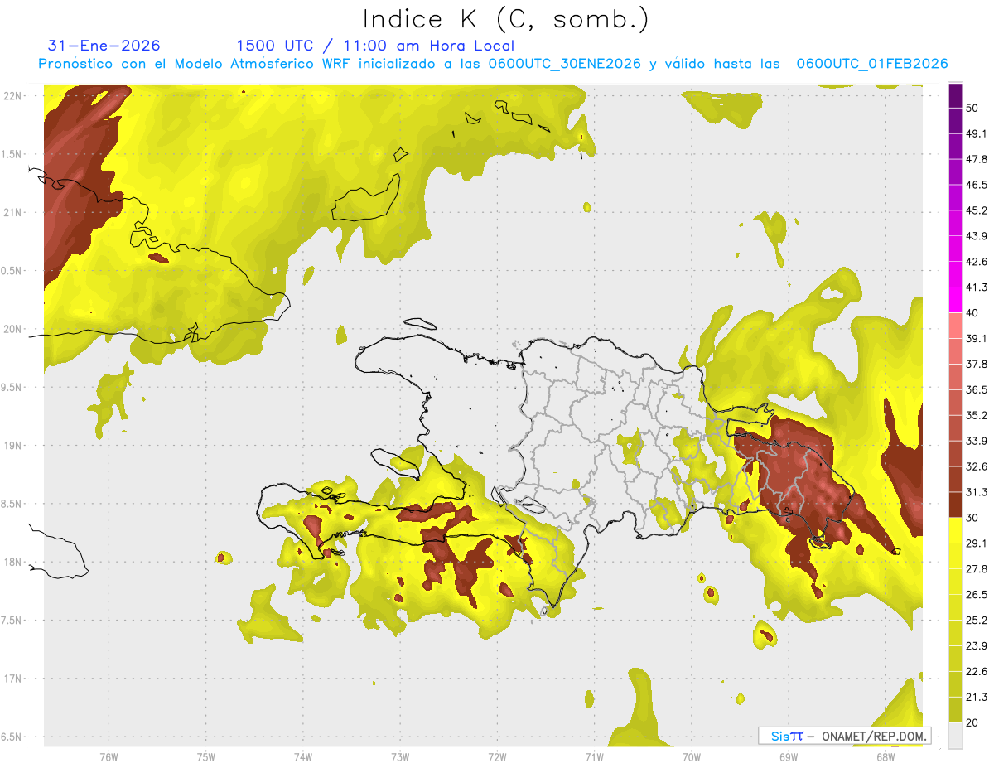Click the longitude label "72W"
994x768 pixels.
point(497,757)
